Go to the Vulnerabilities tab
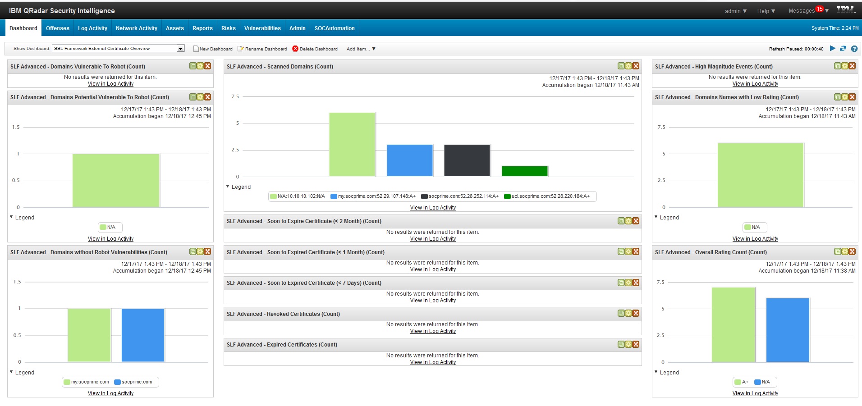The height and width of the screenshot is (406, 862). tap(262, 28)
